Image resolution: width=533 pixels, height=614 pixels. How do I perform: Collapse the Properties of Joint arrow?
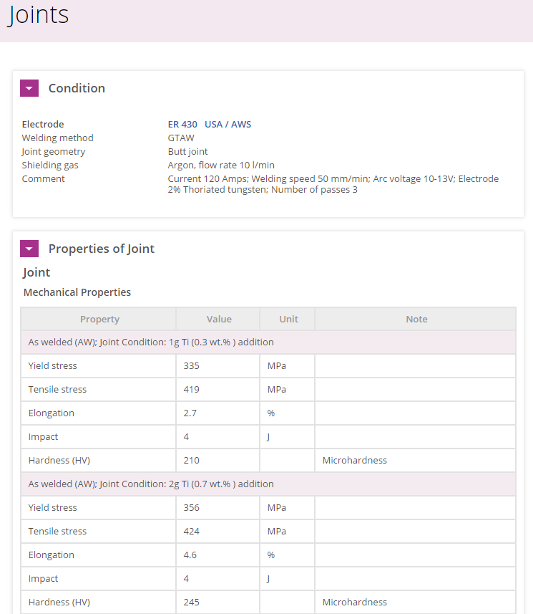29,249
